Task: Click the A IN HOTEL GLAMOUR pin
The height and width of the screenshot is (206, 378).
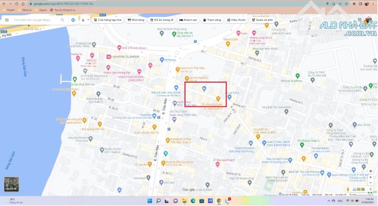Action: click(108, 57)
